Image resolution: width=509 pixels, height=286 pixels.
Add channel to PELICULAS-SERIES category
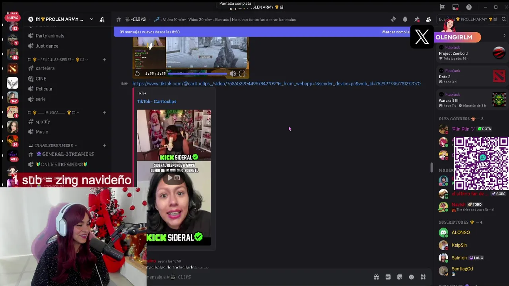[104, 60]
